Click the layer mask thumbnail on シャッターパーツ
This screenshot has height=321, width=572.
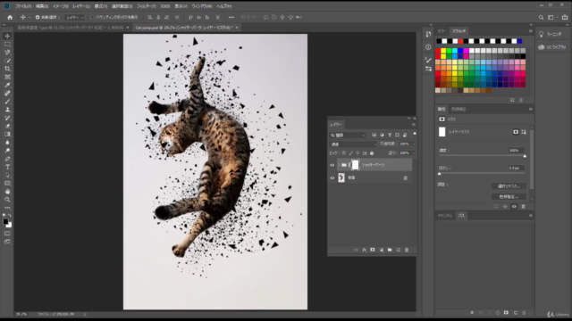(x=355, y=165)
